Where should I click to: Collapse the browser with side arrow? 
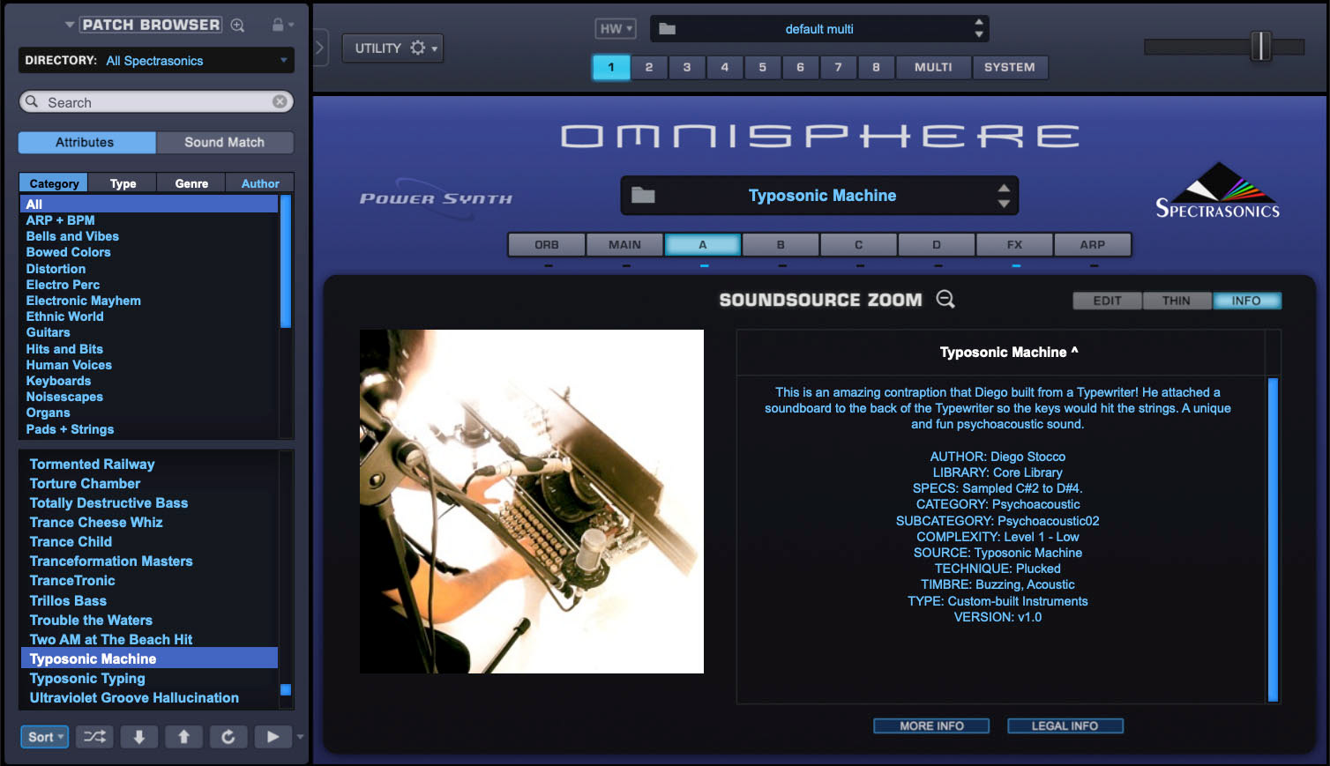tap(320, 48)
